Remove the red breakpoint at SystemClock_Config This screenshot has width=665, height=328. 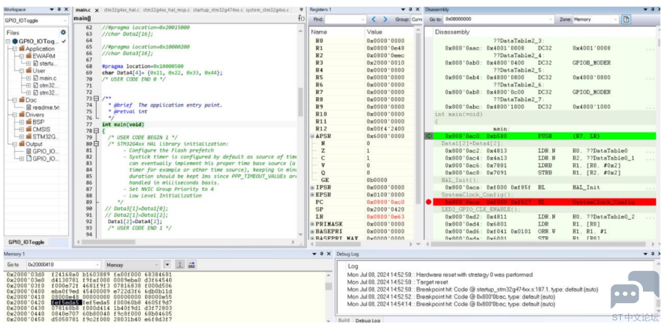point(428,202)
